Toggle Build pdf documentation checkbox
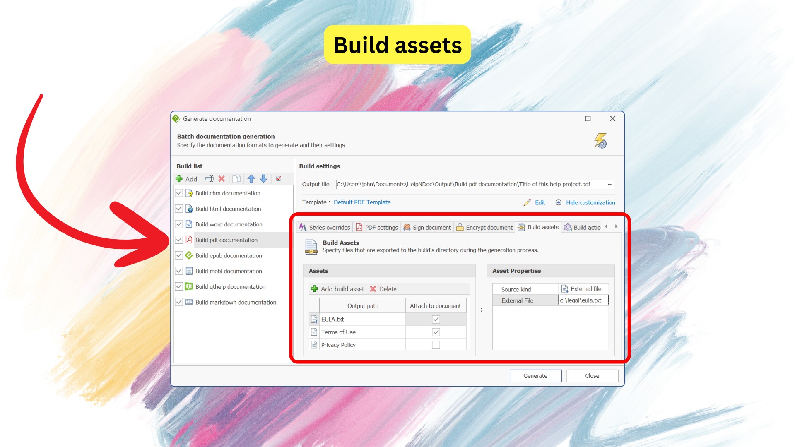 pos(179,240)
